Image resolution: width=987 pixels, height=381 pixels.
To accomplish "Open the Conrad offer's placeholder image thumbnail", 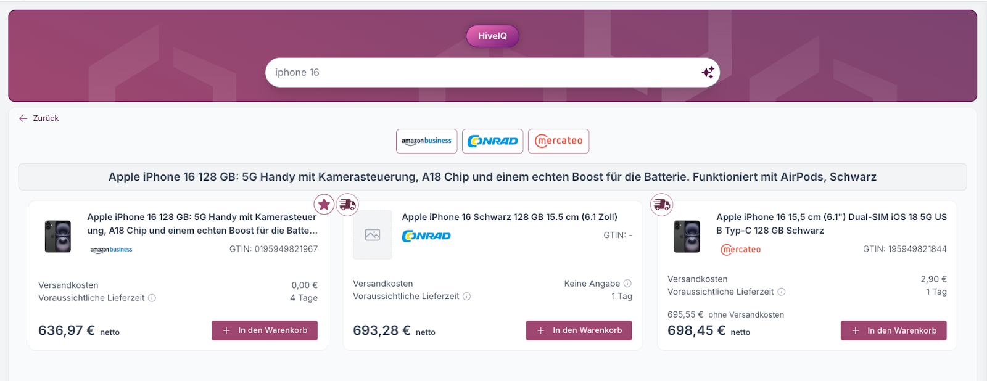I will [x=373, y=235].
